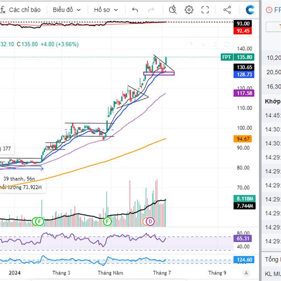Click the FPT 135.80 price label
Image resolution: width=281 pixels, height=281 pixels.
coord(237,57)
